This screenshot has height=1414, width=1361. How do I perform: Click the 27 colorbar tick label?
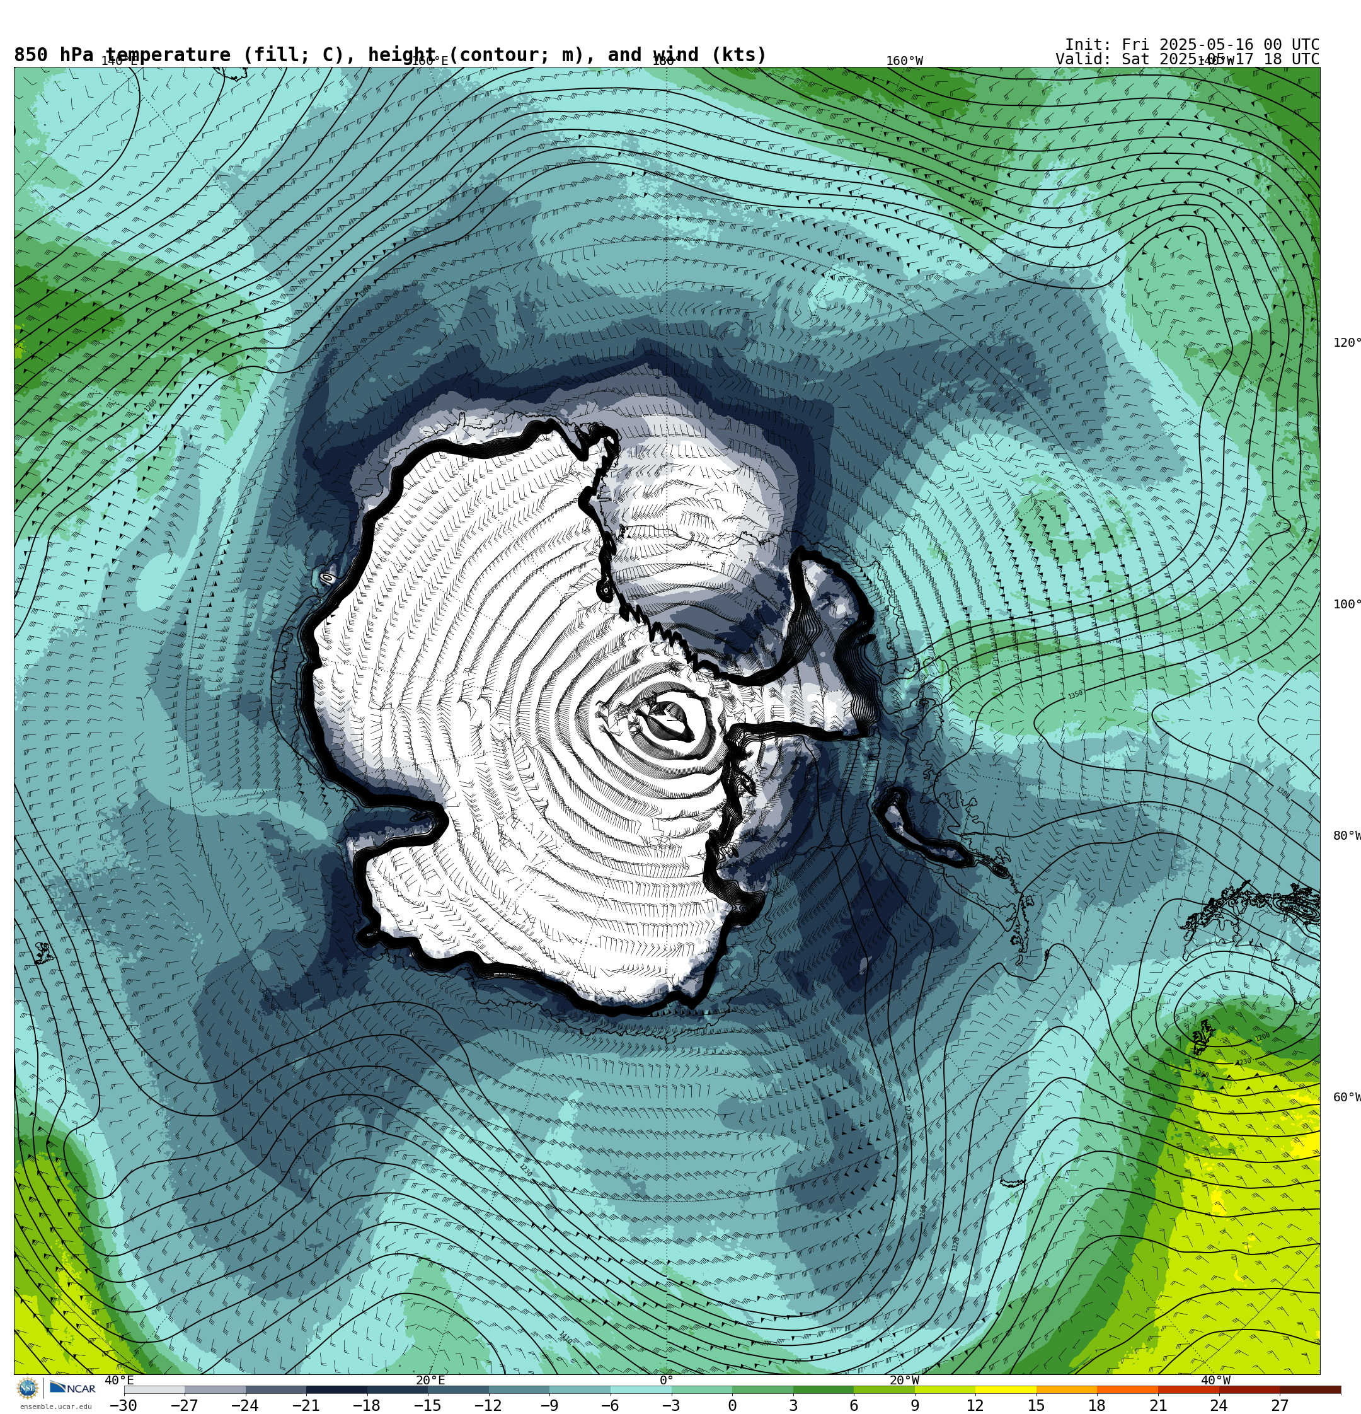[x=1280, y=1405]
